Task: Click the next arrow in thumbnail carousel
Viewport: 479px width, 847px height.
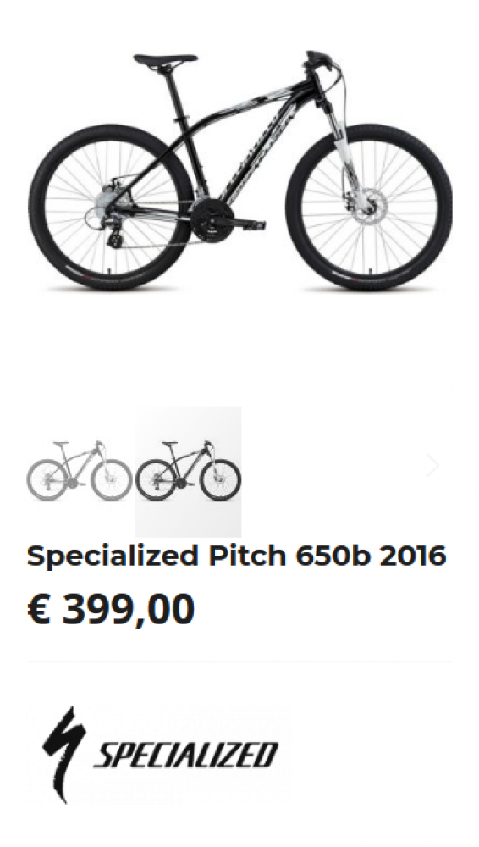Action: pos(433,466)
